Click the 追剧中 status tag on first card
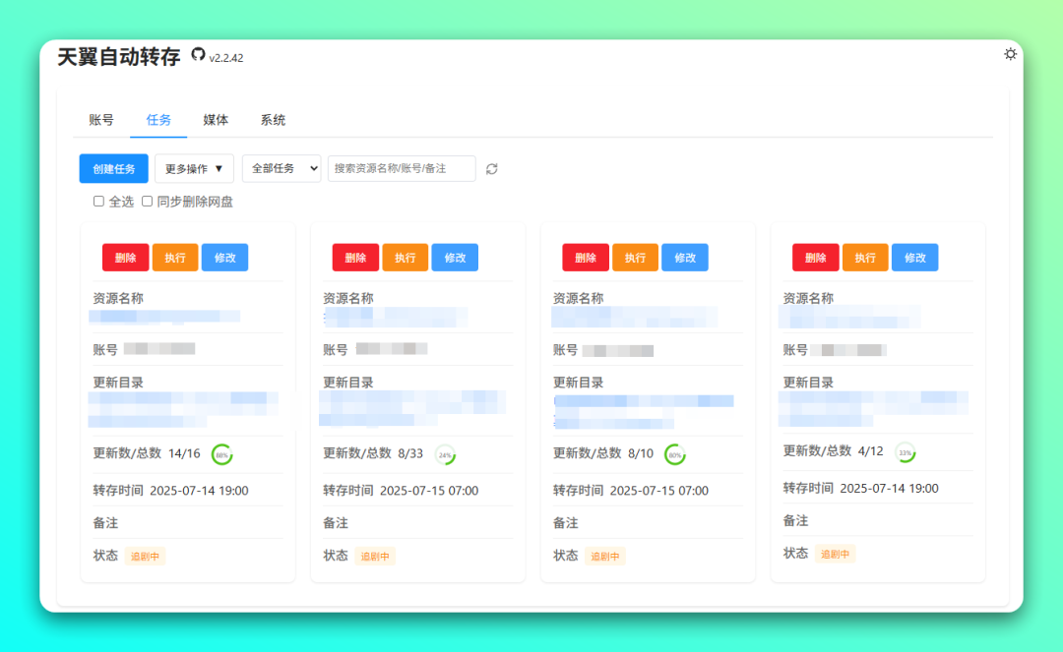The width and height of the screenshot is (1063, 652). [x=145, y=556]
